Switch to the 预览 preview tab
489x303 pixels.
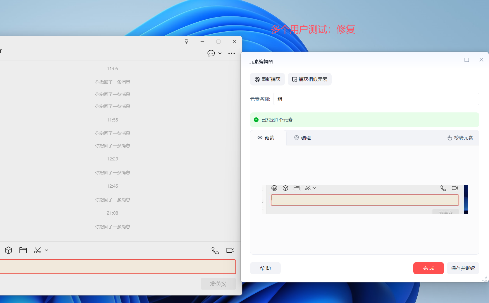click(x=268, y=138)
